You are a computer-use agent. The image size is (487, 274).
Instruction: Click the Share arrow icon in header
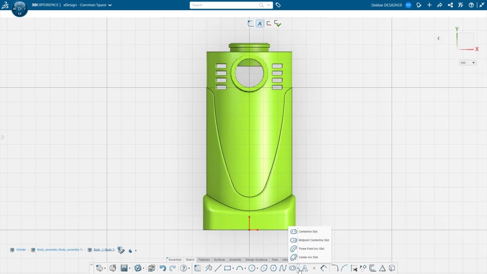439,5
